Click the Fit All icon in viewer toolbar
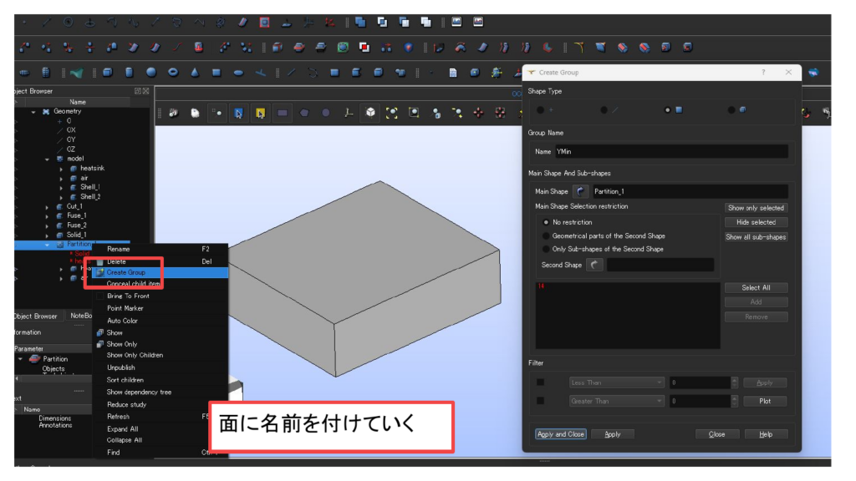The width and height of the screenshot is (856, 481). click(x=391, y=113)
